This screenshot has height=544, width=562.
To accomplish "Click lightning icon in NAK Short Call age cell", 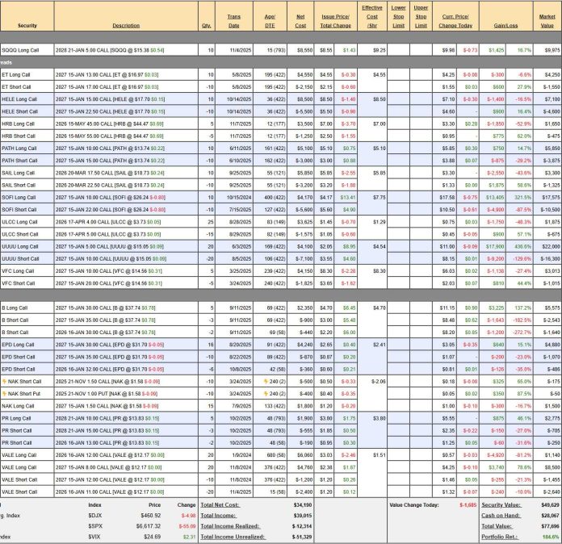I will point(252,380).
